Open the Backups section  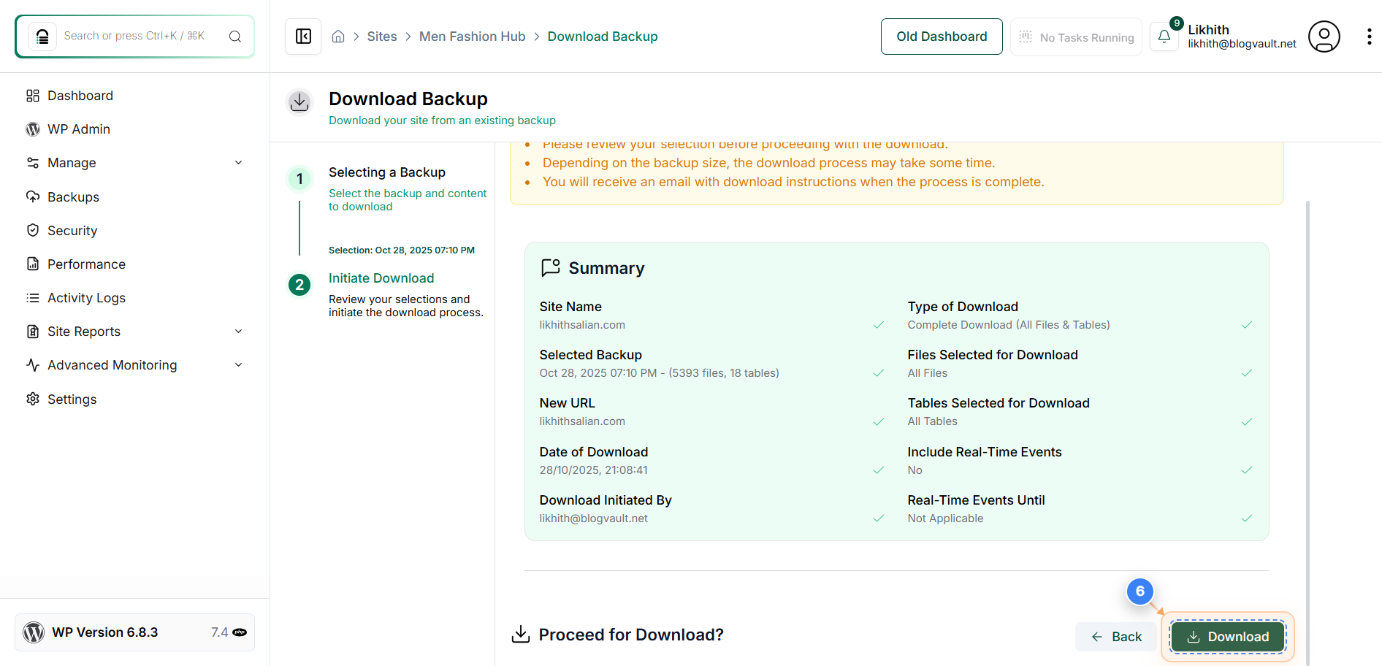click(73, 196)
